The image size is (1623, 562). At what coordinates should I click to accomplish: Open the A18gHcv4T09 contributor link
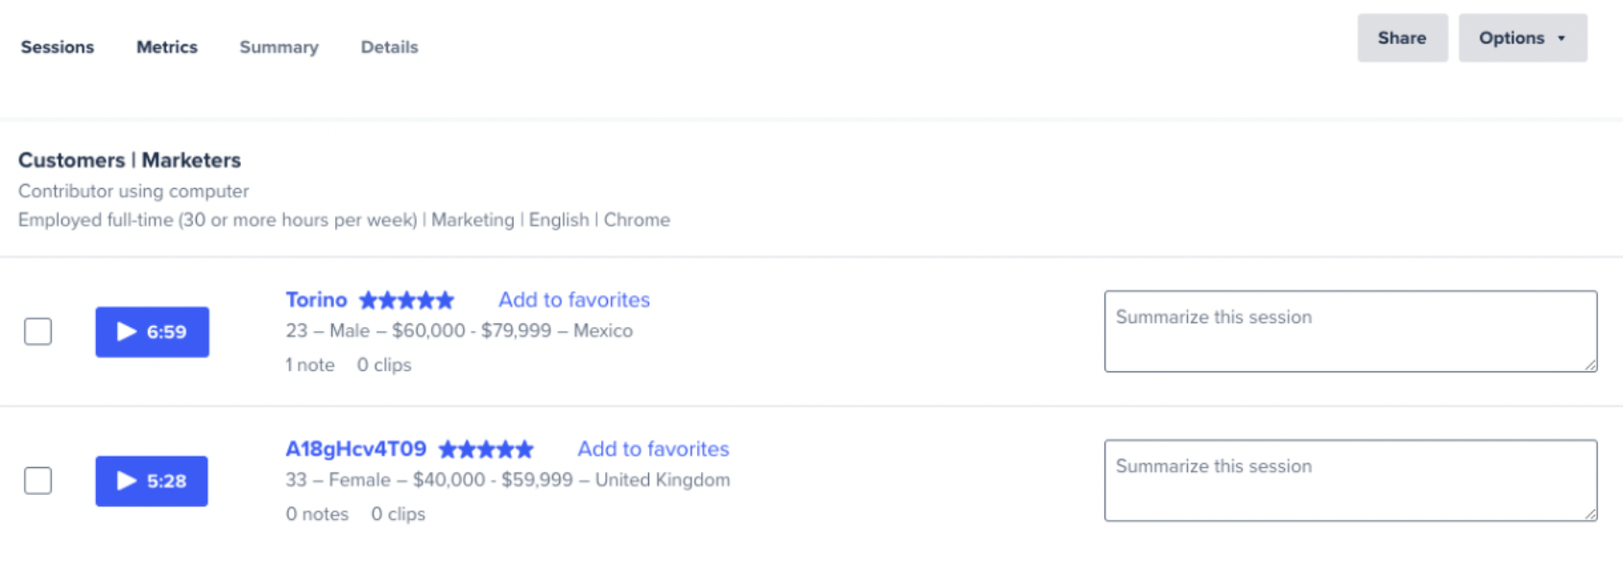click(x=355, y=449)
